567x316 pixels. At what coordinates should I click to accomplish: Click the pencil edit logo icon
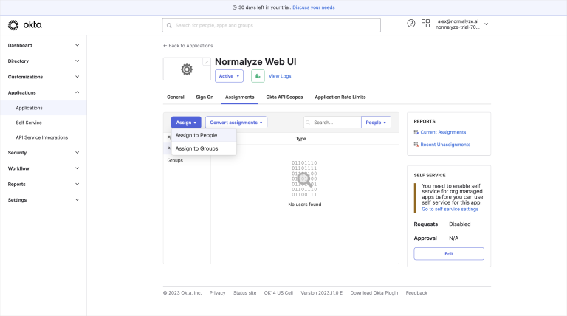click(x=207, y=62)
